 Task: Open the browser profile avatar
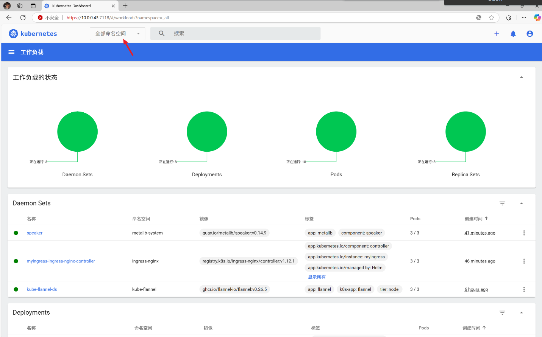click(7, 6)
